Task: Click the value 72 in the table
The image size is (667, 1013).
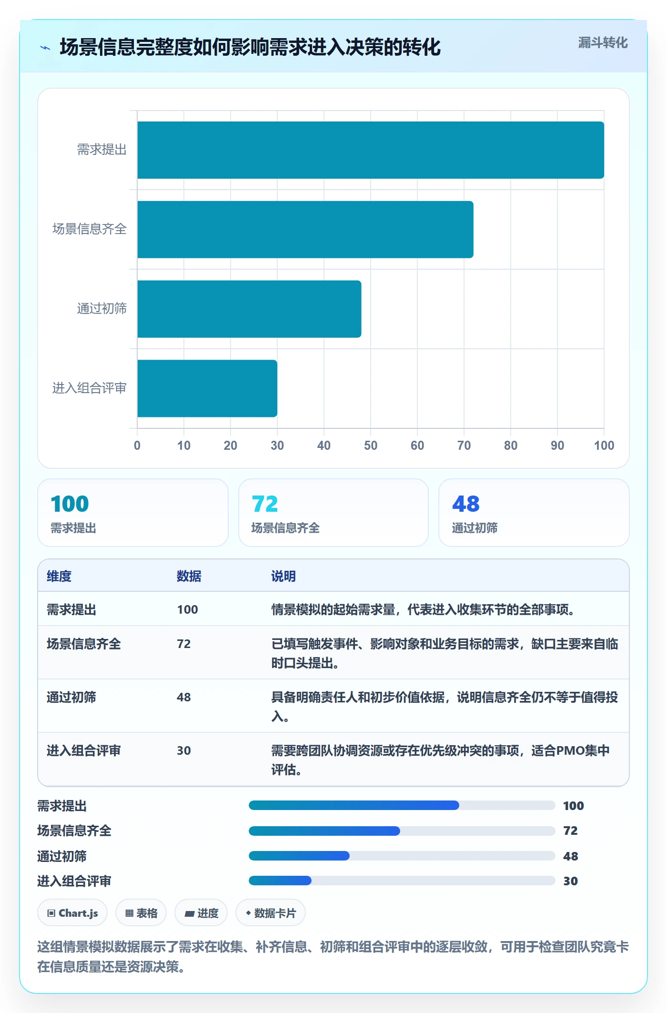Action: click(184, 644)
